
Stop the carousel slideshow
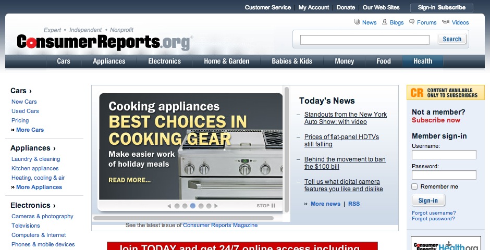tap(266, 206)
